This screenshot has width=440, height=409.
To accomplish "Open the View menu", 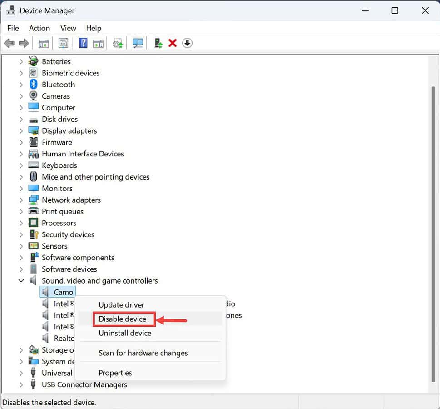I will pos(68,28).
